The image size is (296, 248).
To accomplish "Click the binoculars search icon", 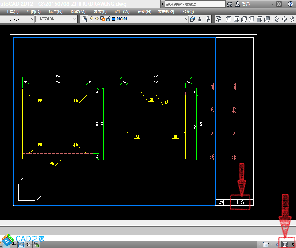I will (230, 4).
